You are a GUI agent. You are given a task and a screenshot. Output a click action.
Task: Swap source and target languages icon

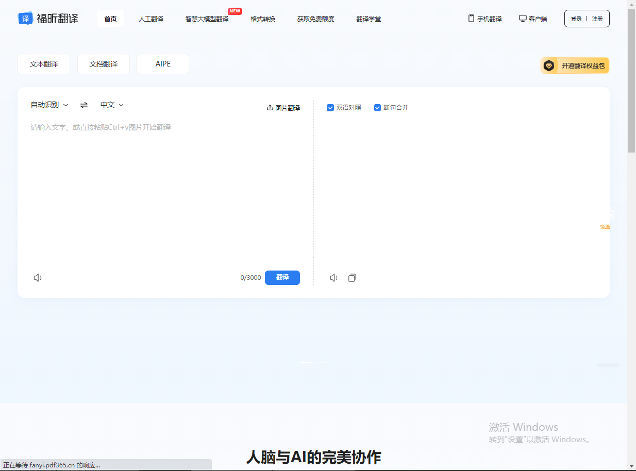pyautogui.click(x=84, y=105)
